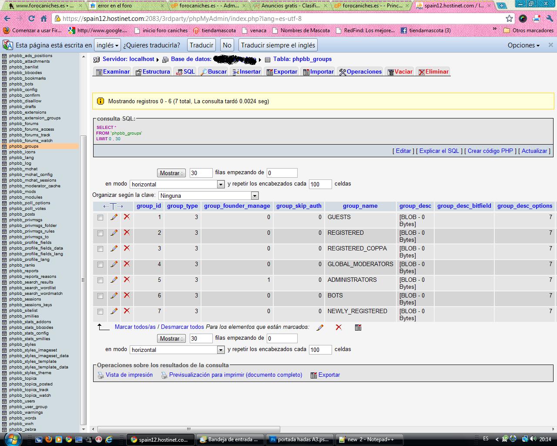The image size is (557, 446).
Task: Check the checkbox for REGISTERED row
Action: (101, 233)
